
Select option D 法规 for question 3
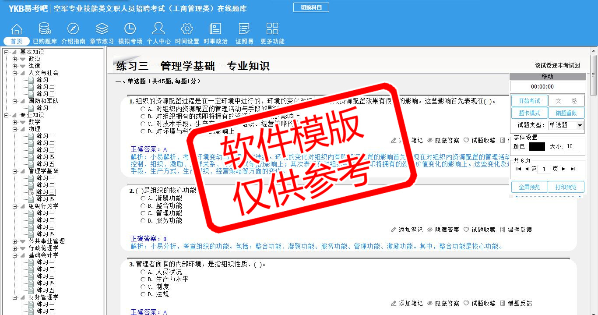point(143,294)
